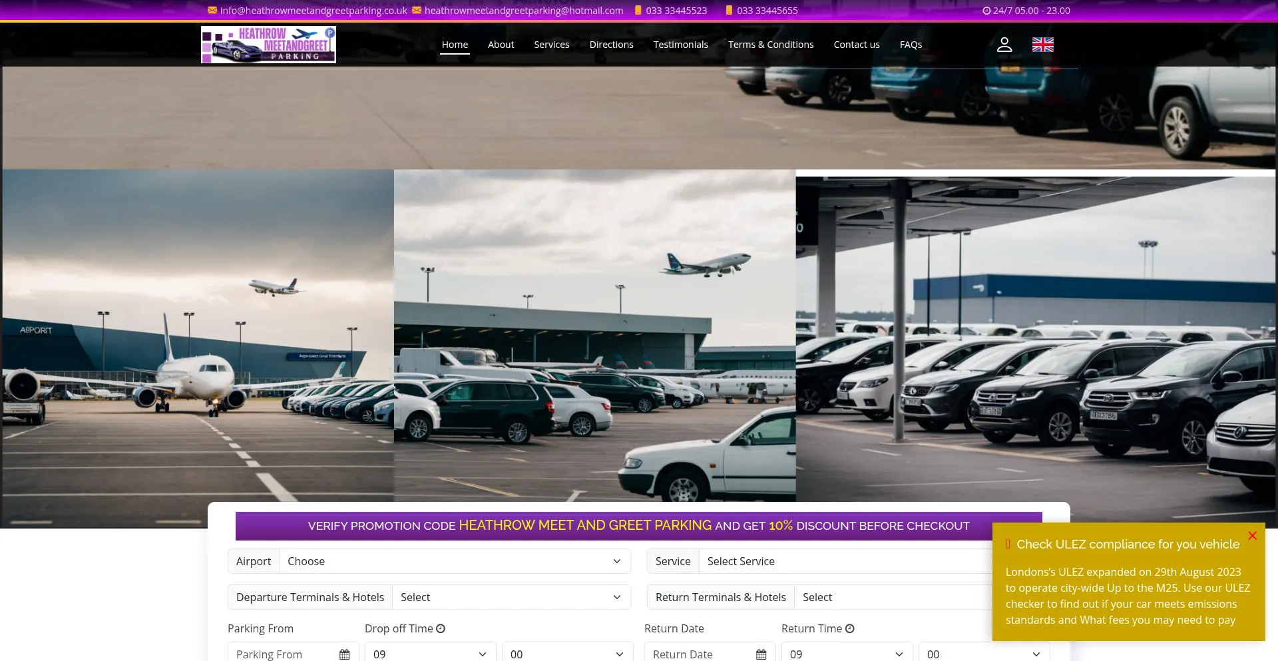
Task: Click the envelope icon before hotmail email
Action: [x=417, y=10]
